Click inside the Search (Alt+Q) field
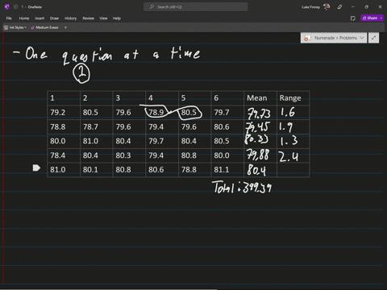Screen dimensions: 387x290 coord(196,7)
